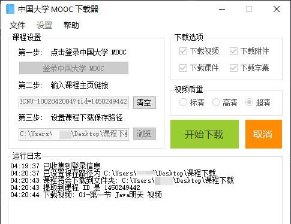Click the log line 已设置保存路径为
The width and height of the screenshot is (291, 224).
click(114, 173)
